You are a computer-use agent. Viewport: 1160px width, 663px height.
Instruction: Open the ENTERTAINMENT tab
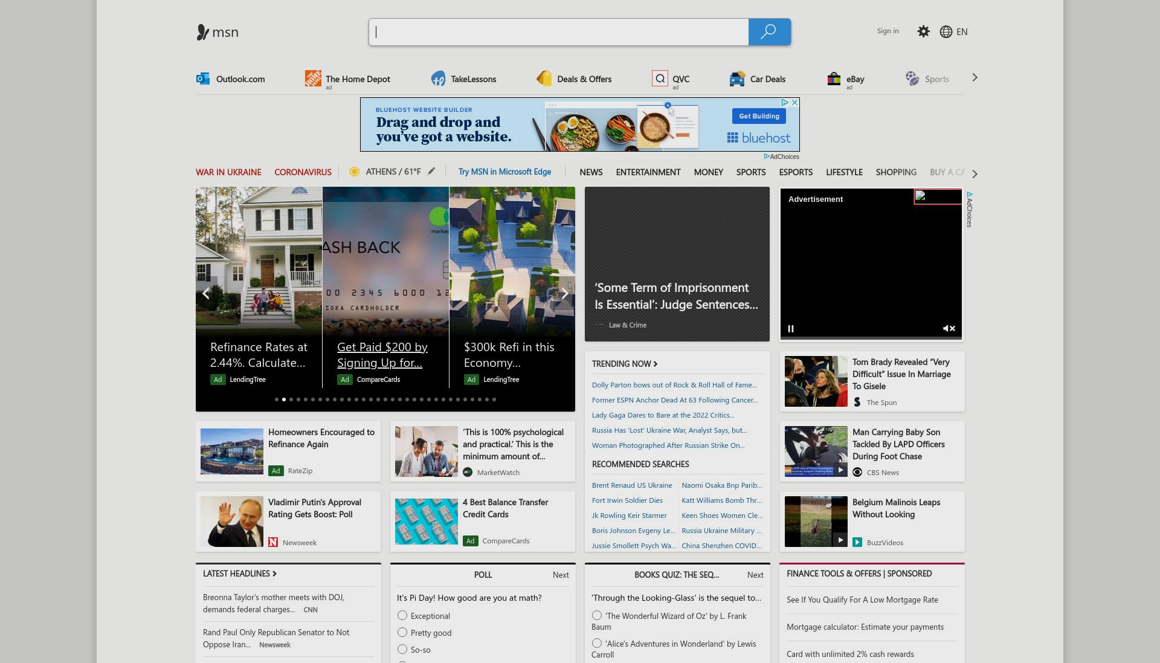pos(648,172)
